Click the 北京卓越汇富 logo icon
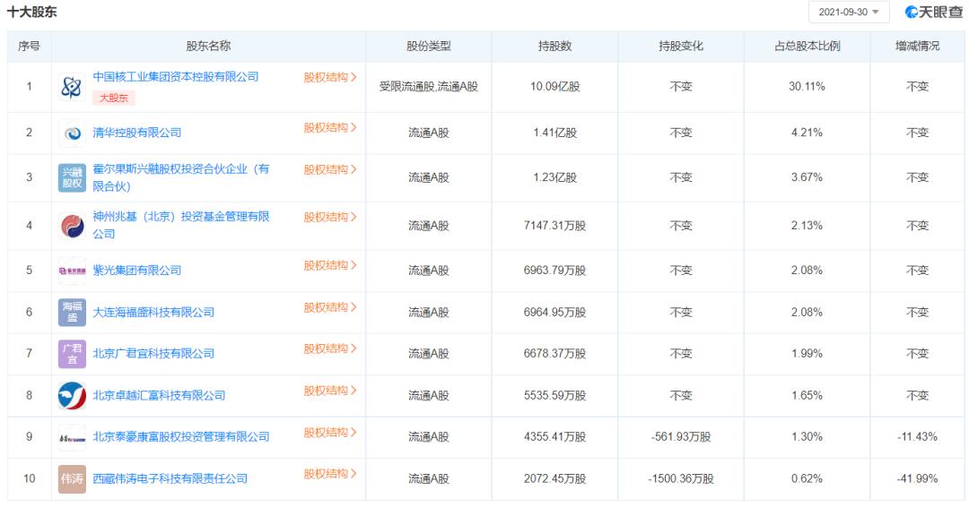Viewport: 969px width, 516px height. [x=72, y=396]
